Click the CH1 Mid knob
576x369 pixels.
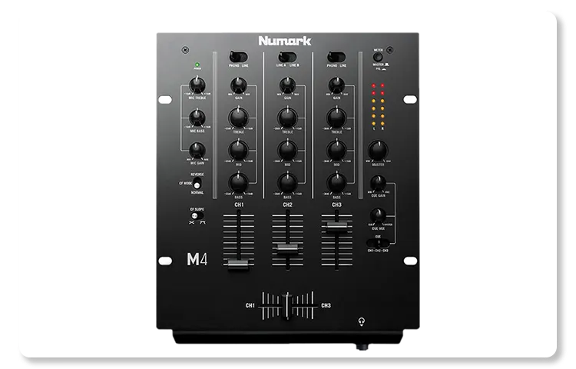(x=239, y=151)
